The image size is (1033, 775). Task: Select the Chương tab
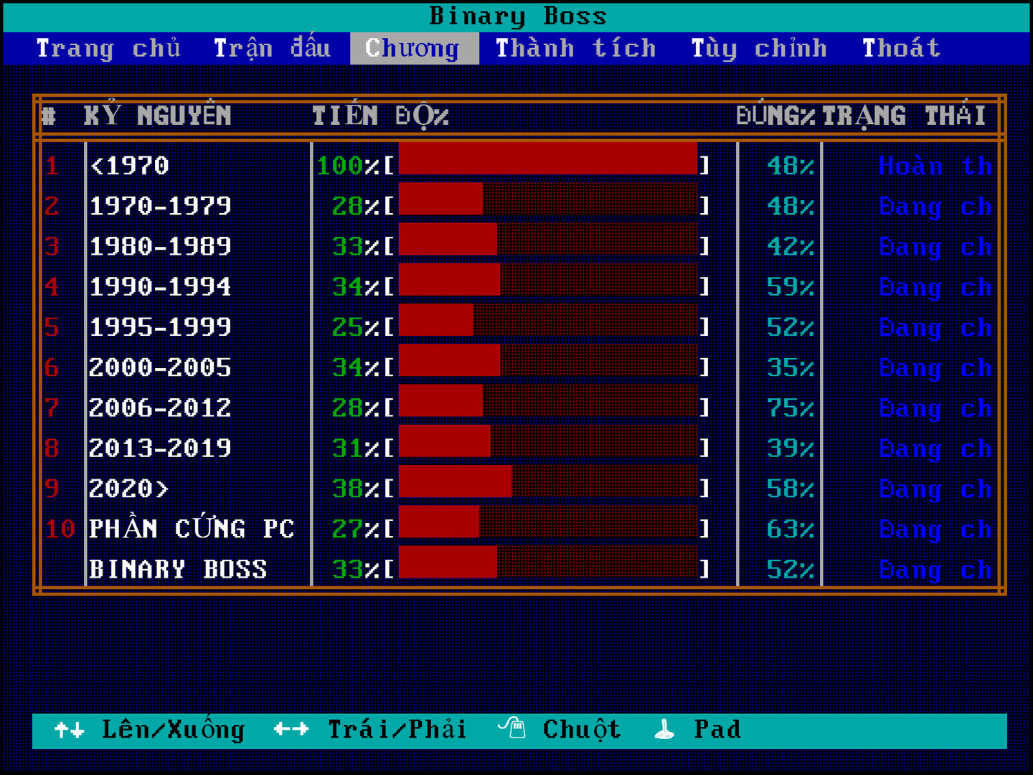pyautogui.click(x=412, y=48)
